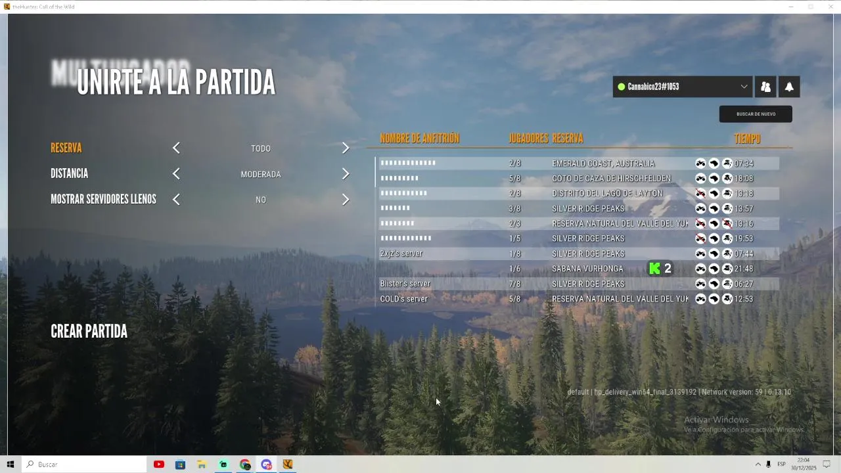This screenshot has width=841, height=473.
Task: Click the ESP language indicator
Action: click(782, 464)
